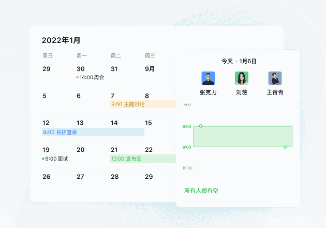Screen dimensions: 326x228
Task: Click 张克力's avatar photo
Action: pos(208,78)
